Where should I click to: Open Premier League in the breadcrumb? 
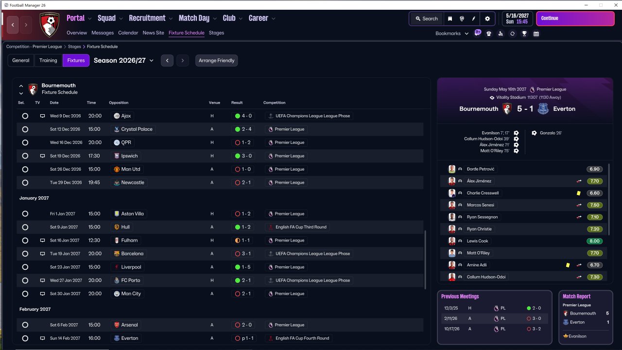tap(34, 47)
